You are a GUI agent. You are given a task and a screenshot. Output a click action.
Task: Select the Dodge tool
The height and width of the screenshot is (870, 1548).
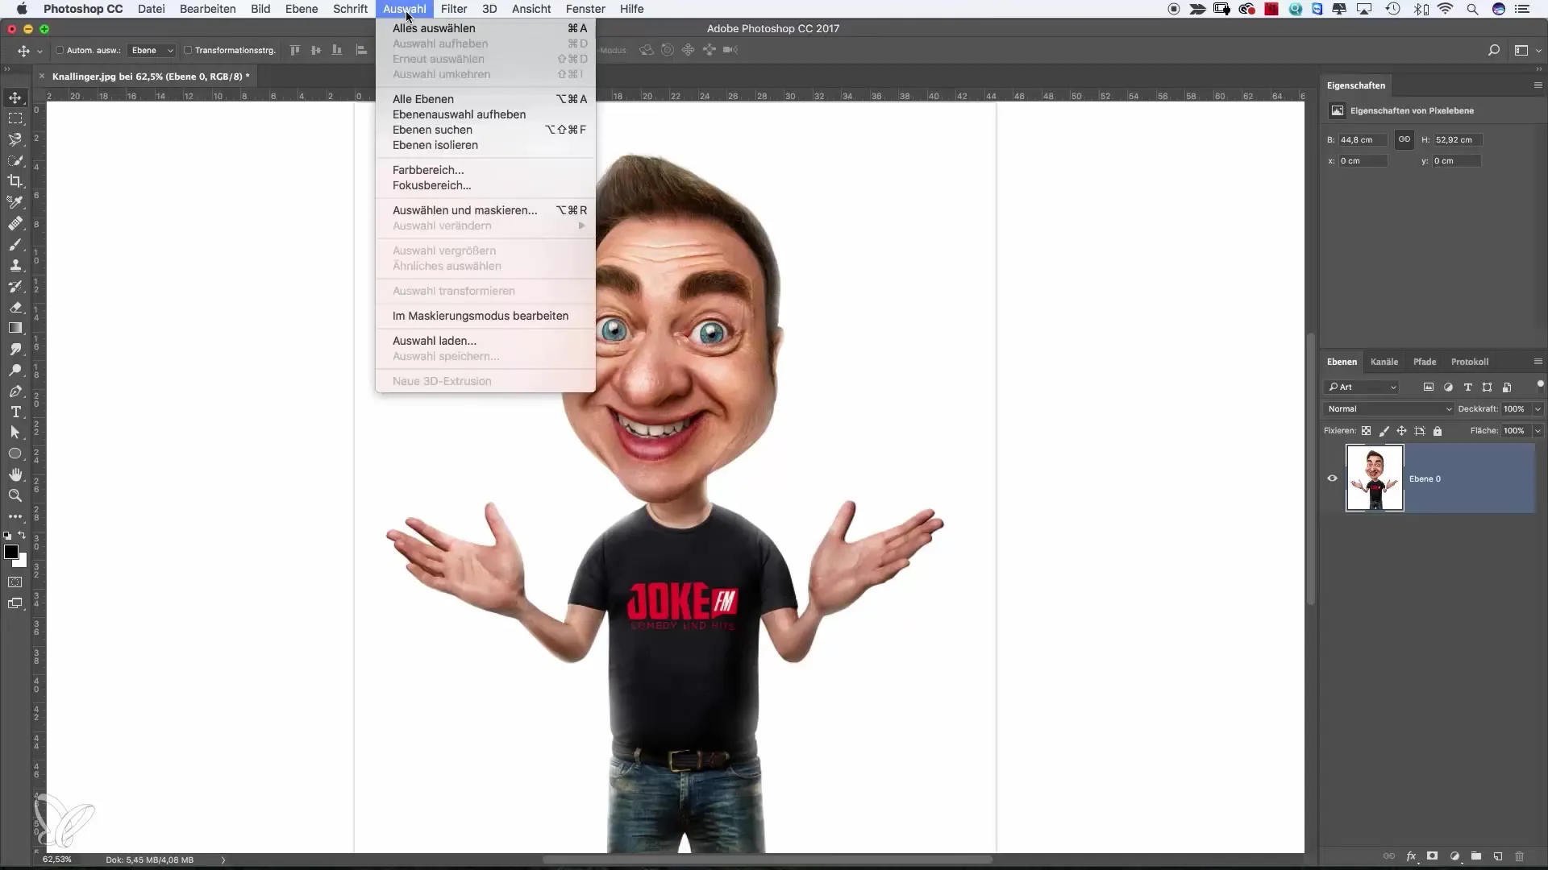tap(15, 370)
